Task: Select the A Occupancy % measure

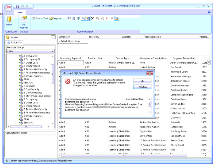Action: [32, 59]
